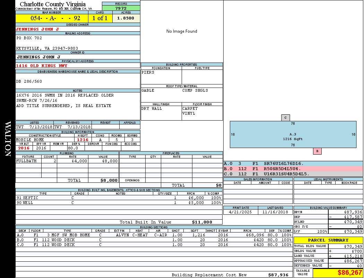The width and height of the screenshot is (364, 278).
Task: Click the "1 of 1" card indicator
Action: tap(100, 18)
